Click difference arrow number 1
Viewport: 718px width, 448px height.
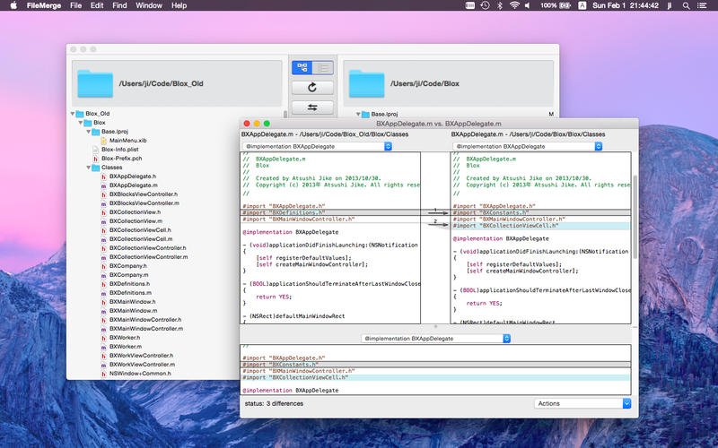click(437, 211)
